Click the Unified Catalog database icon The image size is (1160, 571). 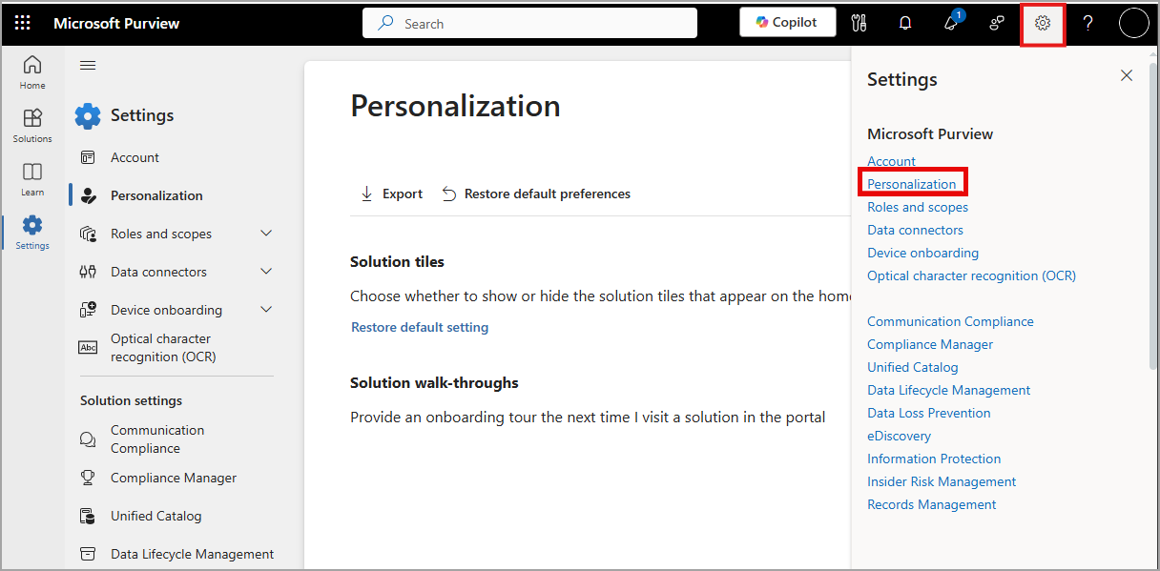point(88,516)
